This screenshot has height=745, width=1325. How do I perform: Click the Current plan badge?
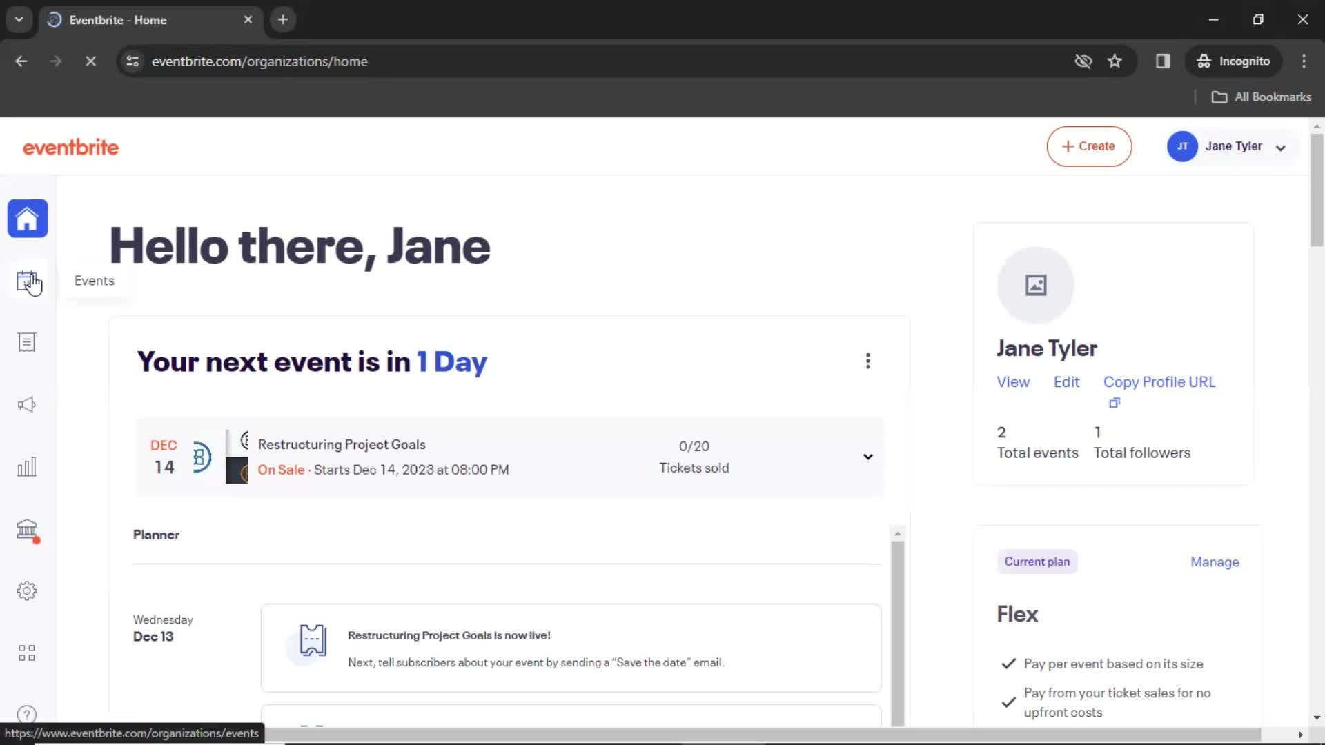pos(1037,562)
